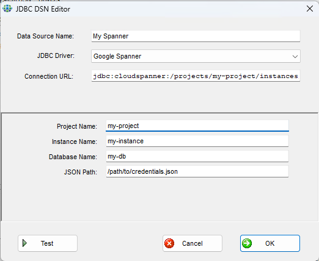Image resolution: width=319 pixels, height=261 pixels.
Task: Focus the Database Name field with my-db
Action: click(197, 156)
